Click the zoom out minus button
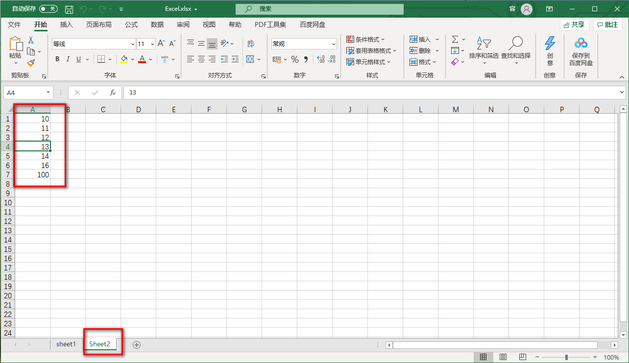The width and height of the screenshot is (629, 363). click(537, 357)
